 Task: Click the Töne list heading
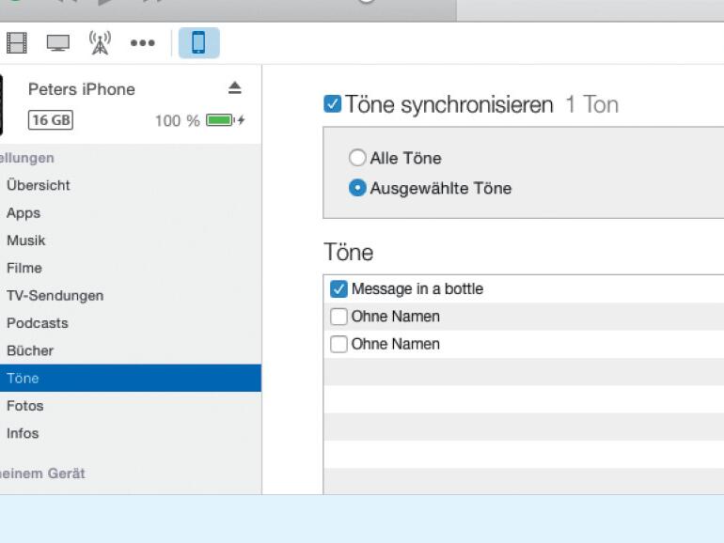349,252
